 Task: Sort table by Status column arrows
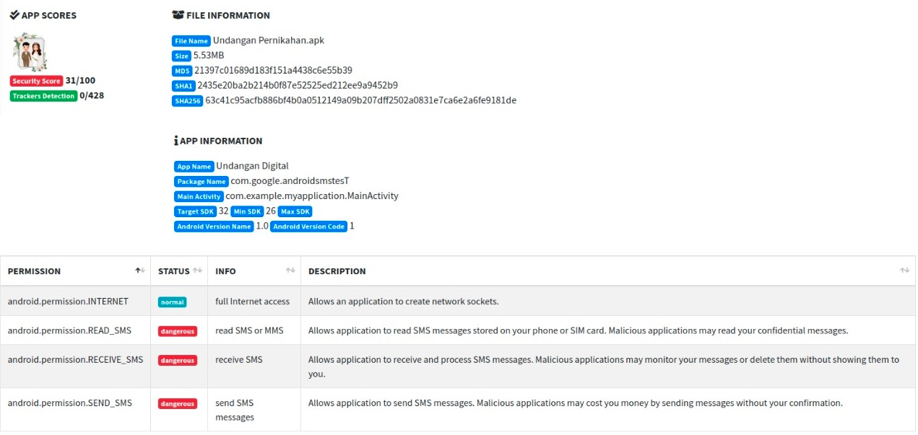(196, 271)
